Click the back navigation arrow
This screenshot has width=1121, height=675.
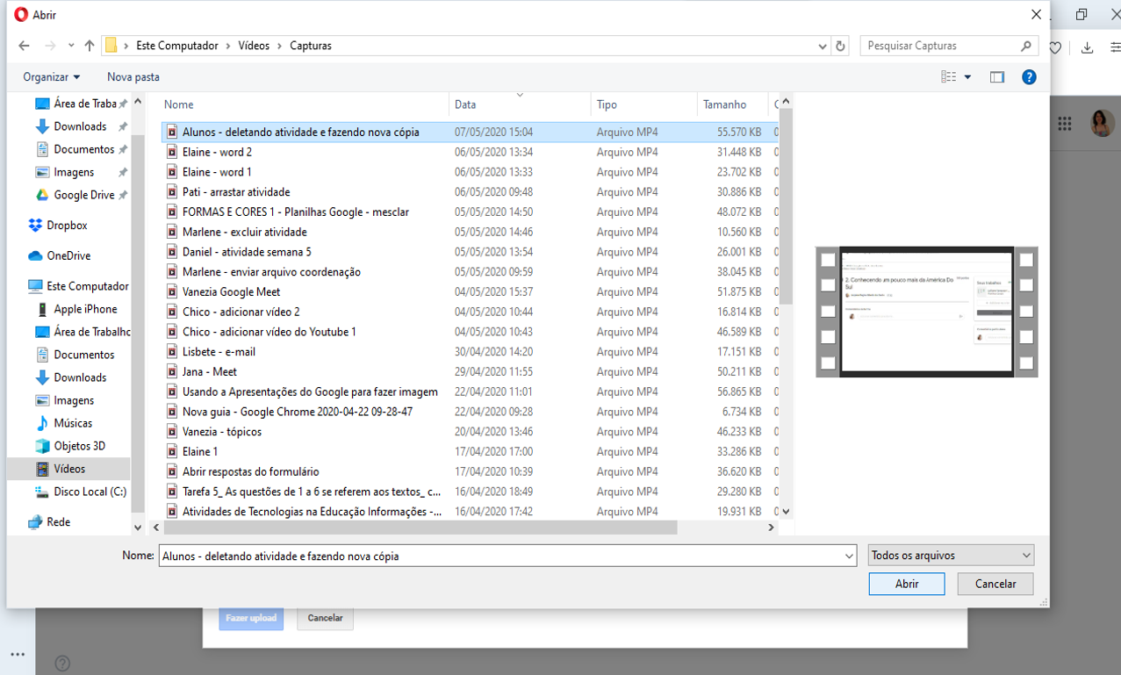point(24,46)
